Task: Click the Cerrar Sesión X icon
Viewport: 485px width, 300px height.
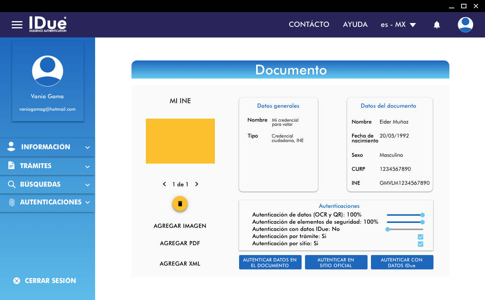Action: 17,281
